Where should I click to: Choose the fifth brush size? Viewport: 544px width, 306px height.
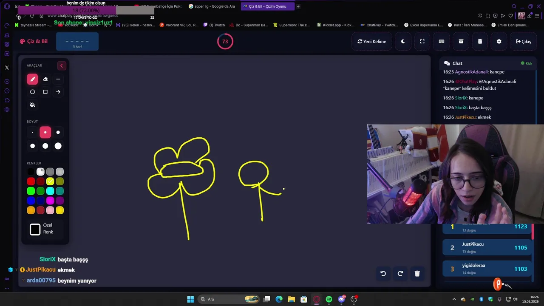tap(45, 146)
